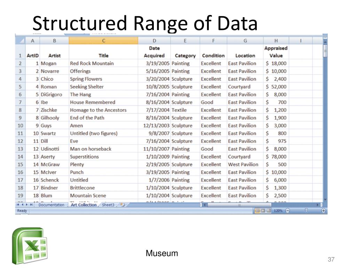The height and width of the screenshot is (272, 356).
Task: Click the Insert Worksheet icon after Sheet3
Action: click(x=122, y=205)
